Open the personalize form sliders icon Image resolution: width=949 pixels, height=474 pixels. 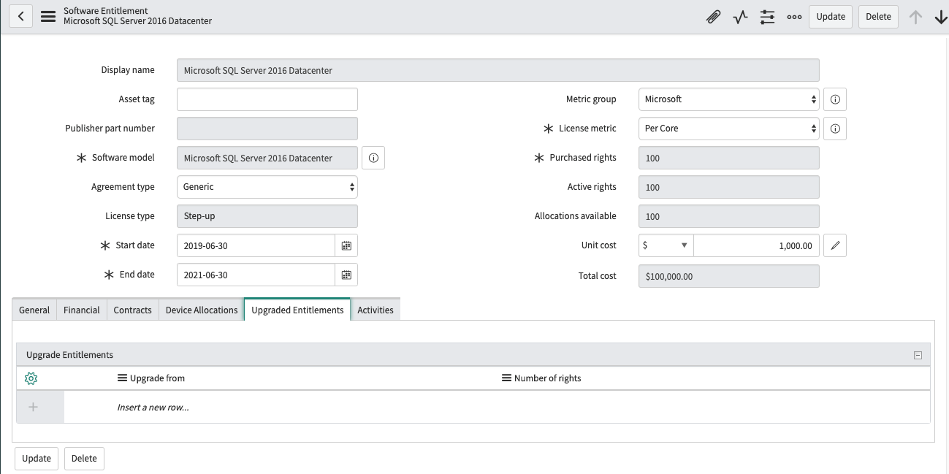767,16
